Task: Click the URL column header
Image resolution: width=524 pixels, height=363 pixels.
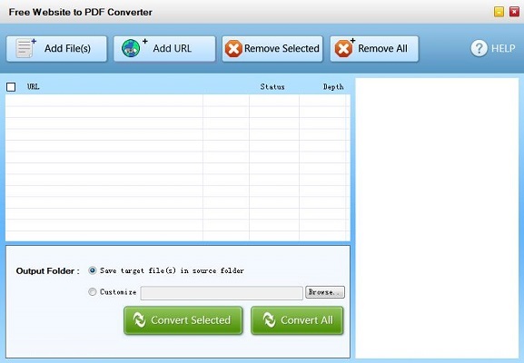Action: click(33, 87)
